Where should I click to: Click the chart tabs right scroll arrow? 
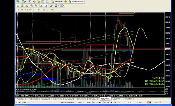(169, 99)
